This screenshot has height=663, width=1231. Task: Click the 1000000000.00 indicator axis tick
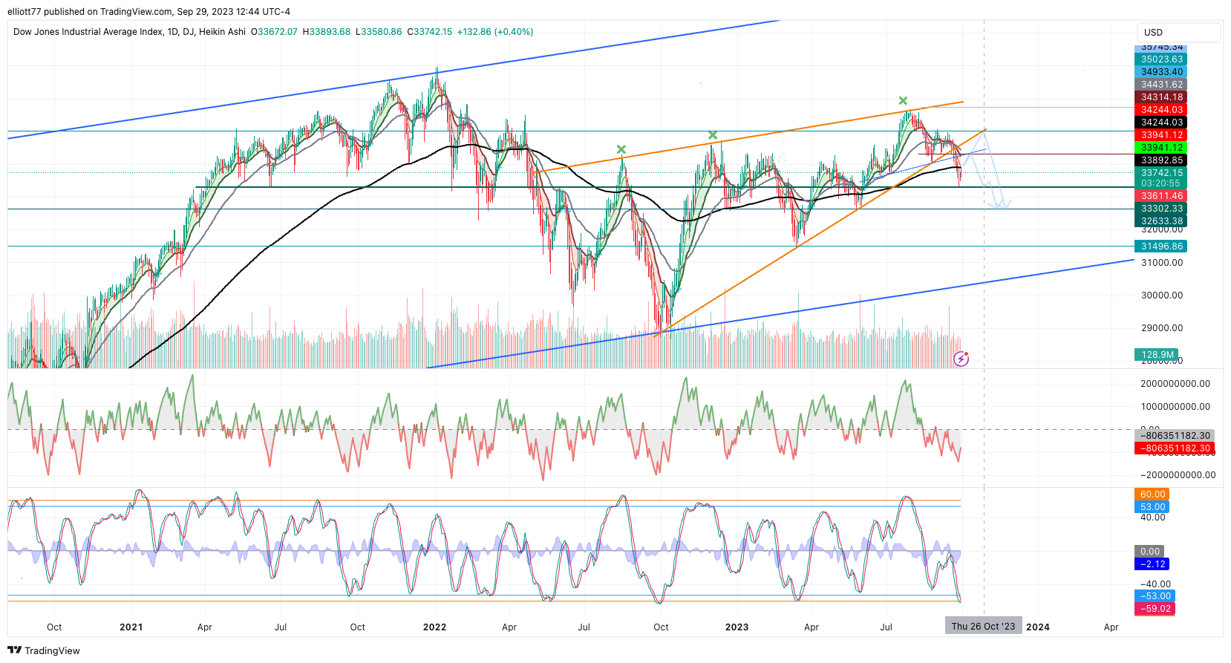1175,407
